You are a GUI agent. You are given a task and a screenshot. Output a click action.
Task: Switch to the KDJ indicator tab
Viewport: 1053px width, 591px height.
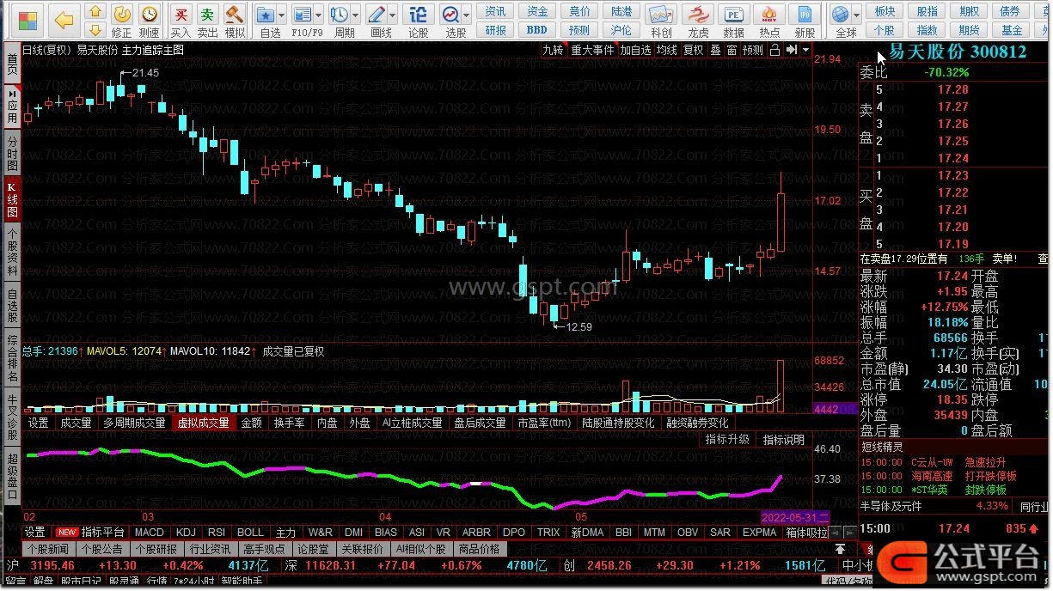(187, 533)
